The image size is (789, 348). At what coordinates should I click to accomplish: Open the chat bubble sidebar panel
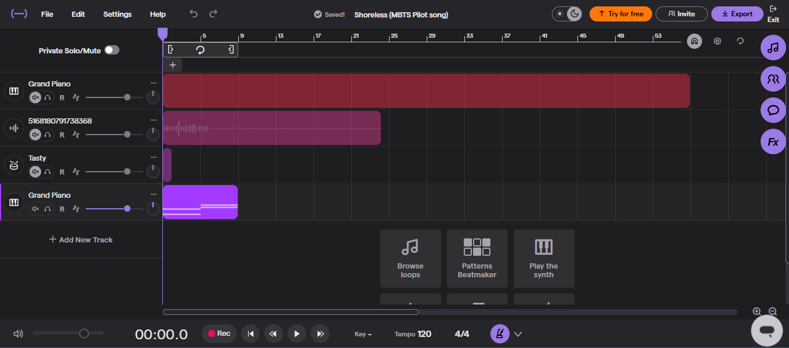pyautogui.click(x=773, y=110)
